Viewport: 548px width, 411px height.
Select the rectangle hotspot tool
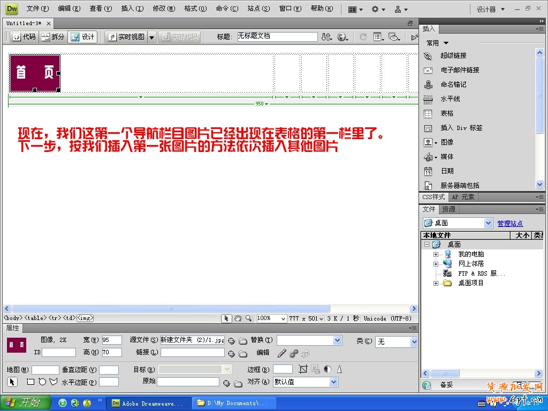coord(31,382)
